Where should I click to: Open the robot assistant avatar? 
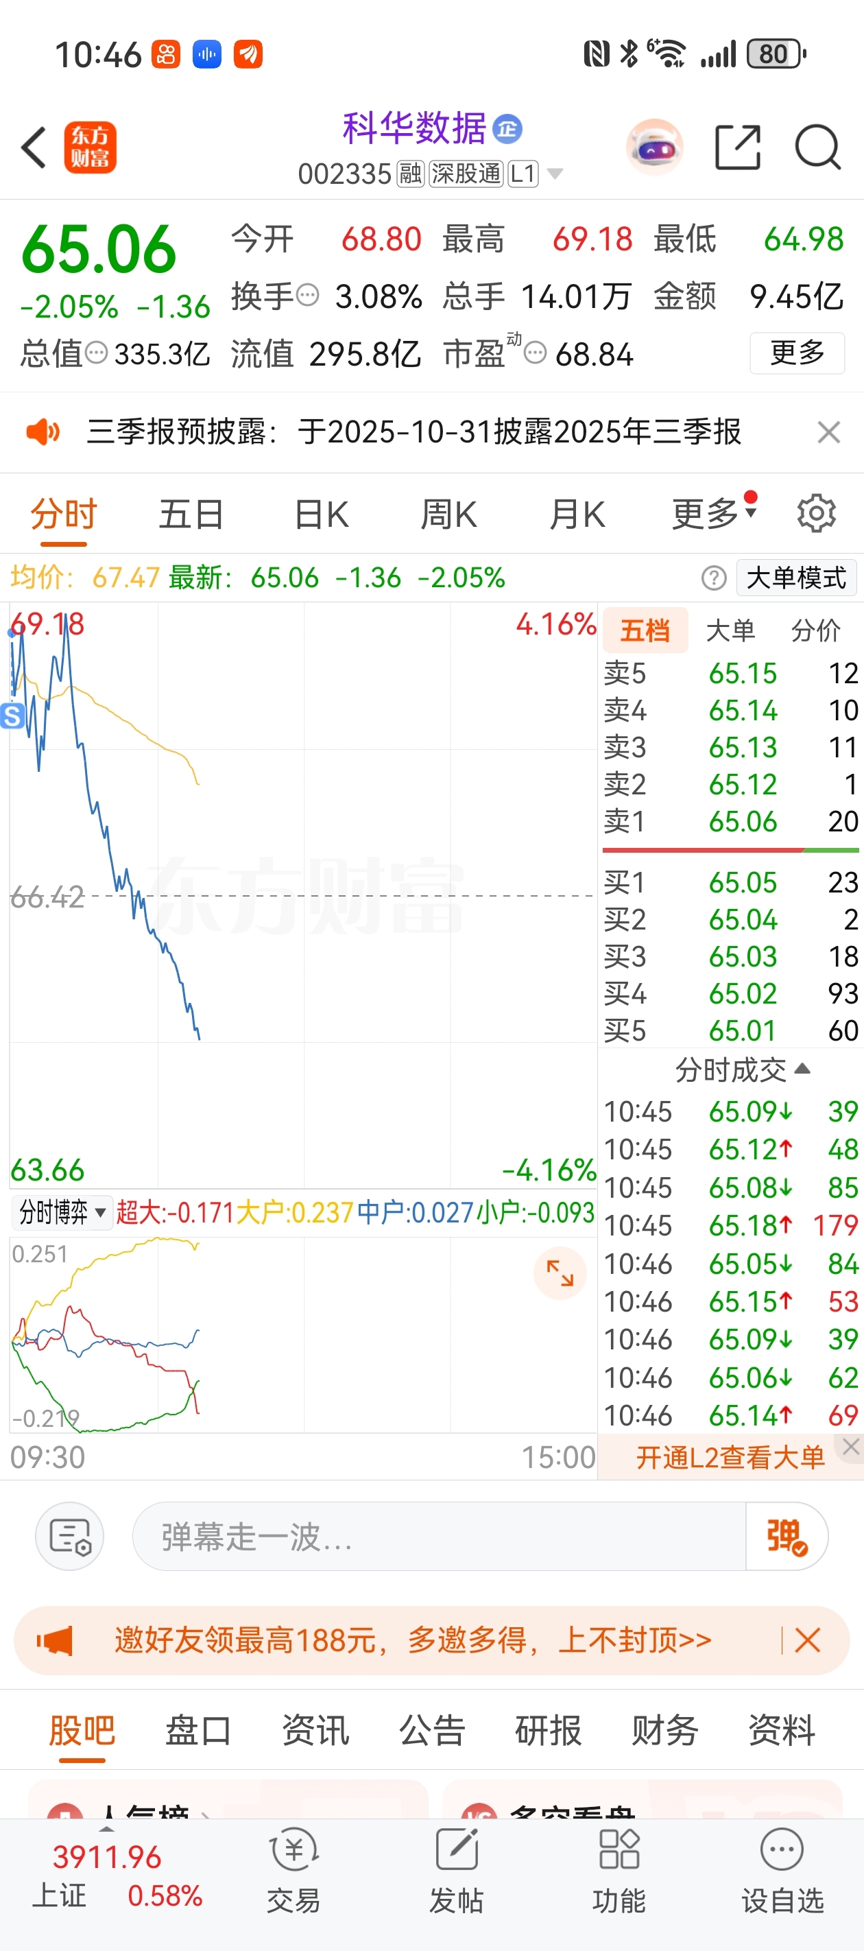click(655, 147)
